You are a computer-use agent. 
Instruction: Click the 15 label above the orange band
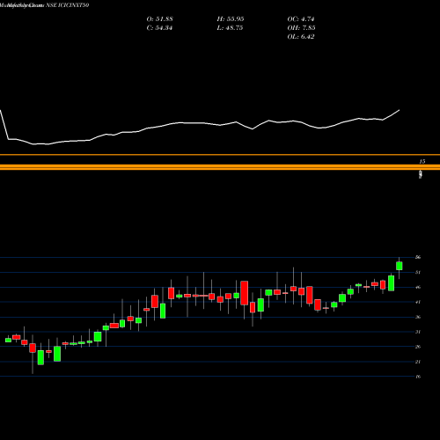pos(422,162)
